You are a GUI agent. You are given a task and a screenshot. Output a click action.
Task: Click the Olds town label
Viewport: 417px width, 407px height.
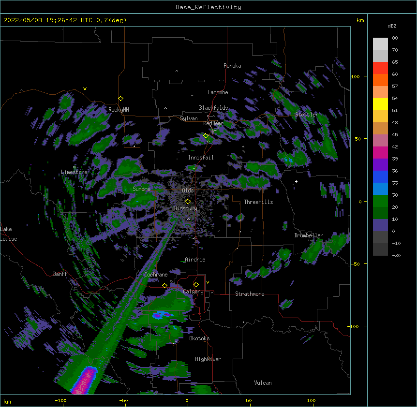pos(188,190)
